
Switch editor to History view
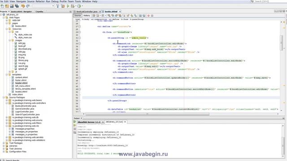coord(87,16)
